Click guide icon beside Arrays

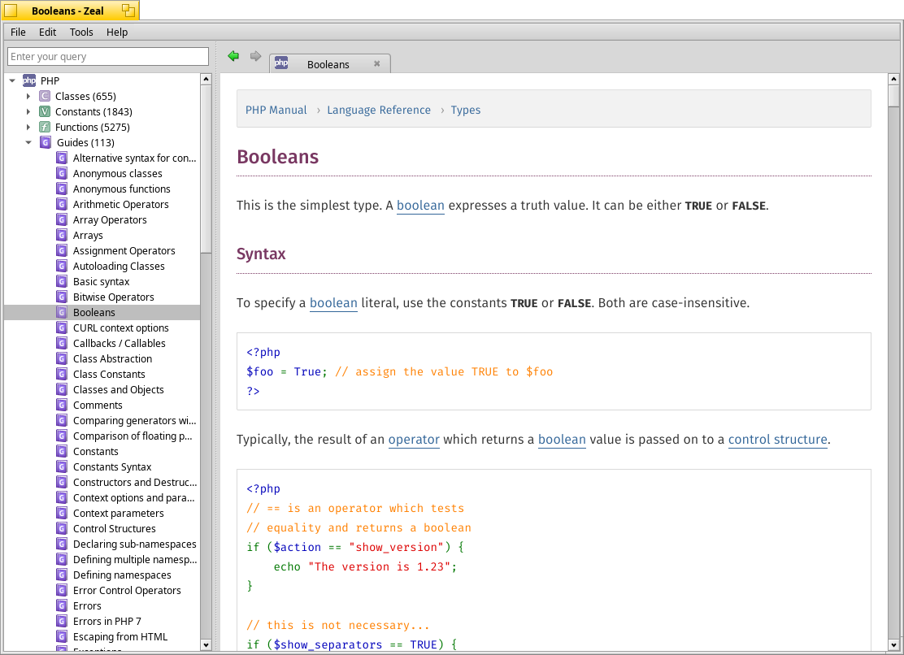(x=62, y=235)
